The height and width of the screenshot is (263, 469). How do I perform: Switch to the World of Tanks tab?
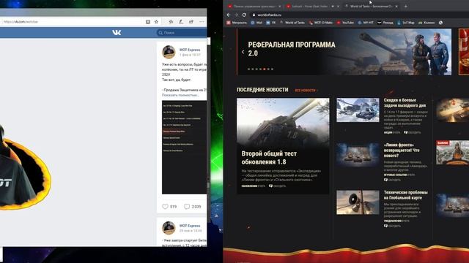click(371, 7)
